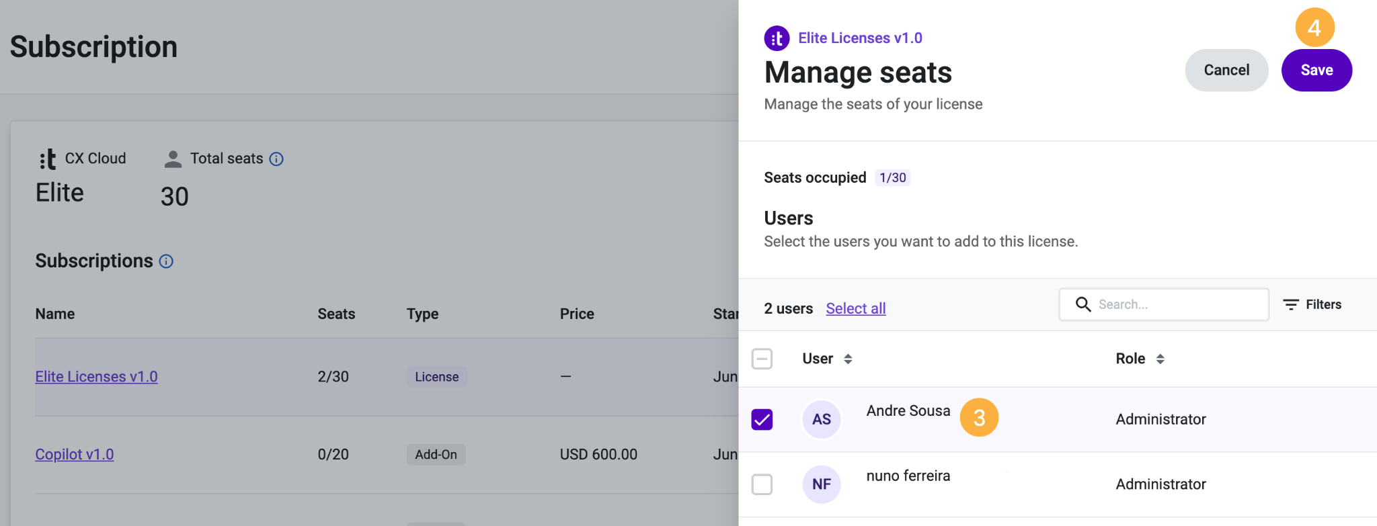The image size is (1377, 526).
Task: Toggle the header select-all checkbox
Action: pos(762,359)
